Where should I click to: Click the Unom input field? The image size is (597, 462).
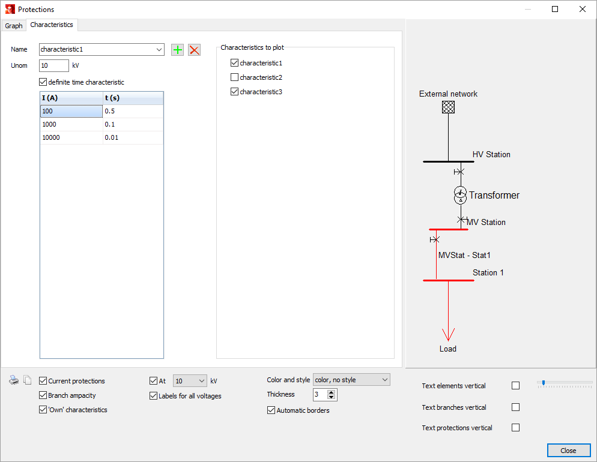(x=54, y=65)
